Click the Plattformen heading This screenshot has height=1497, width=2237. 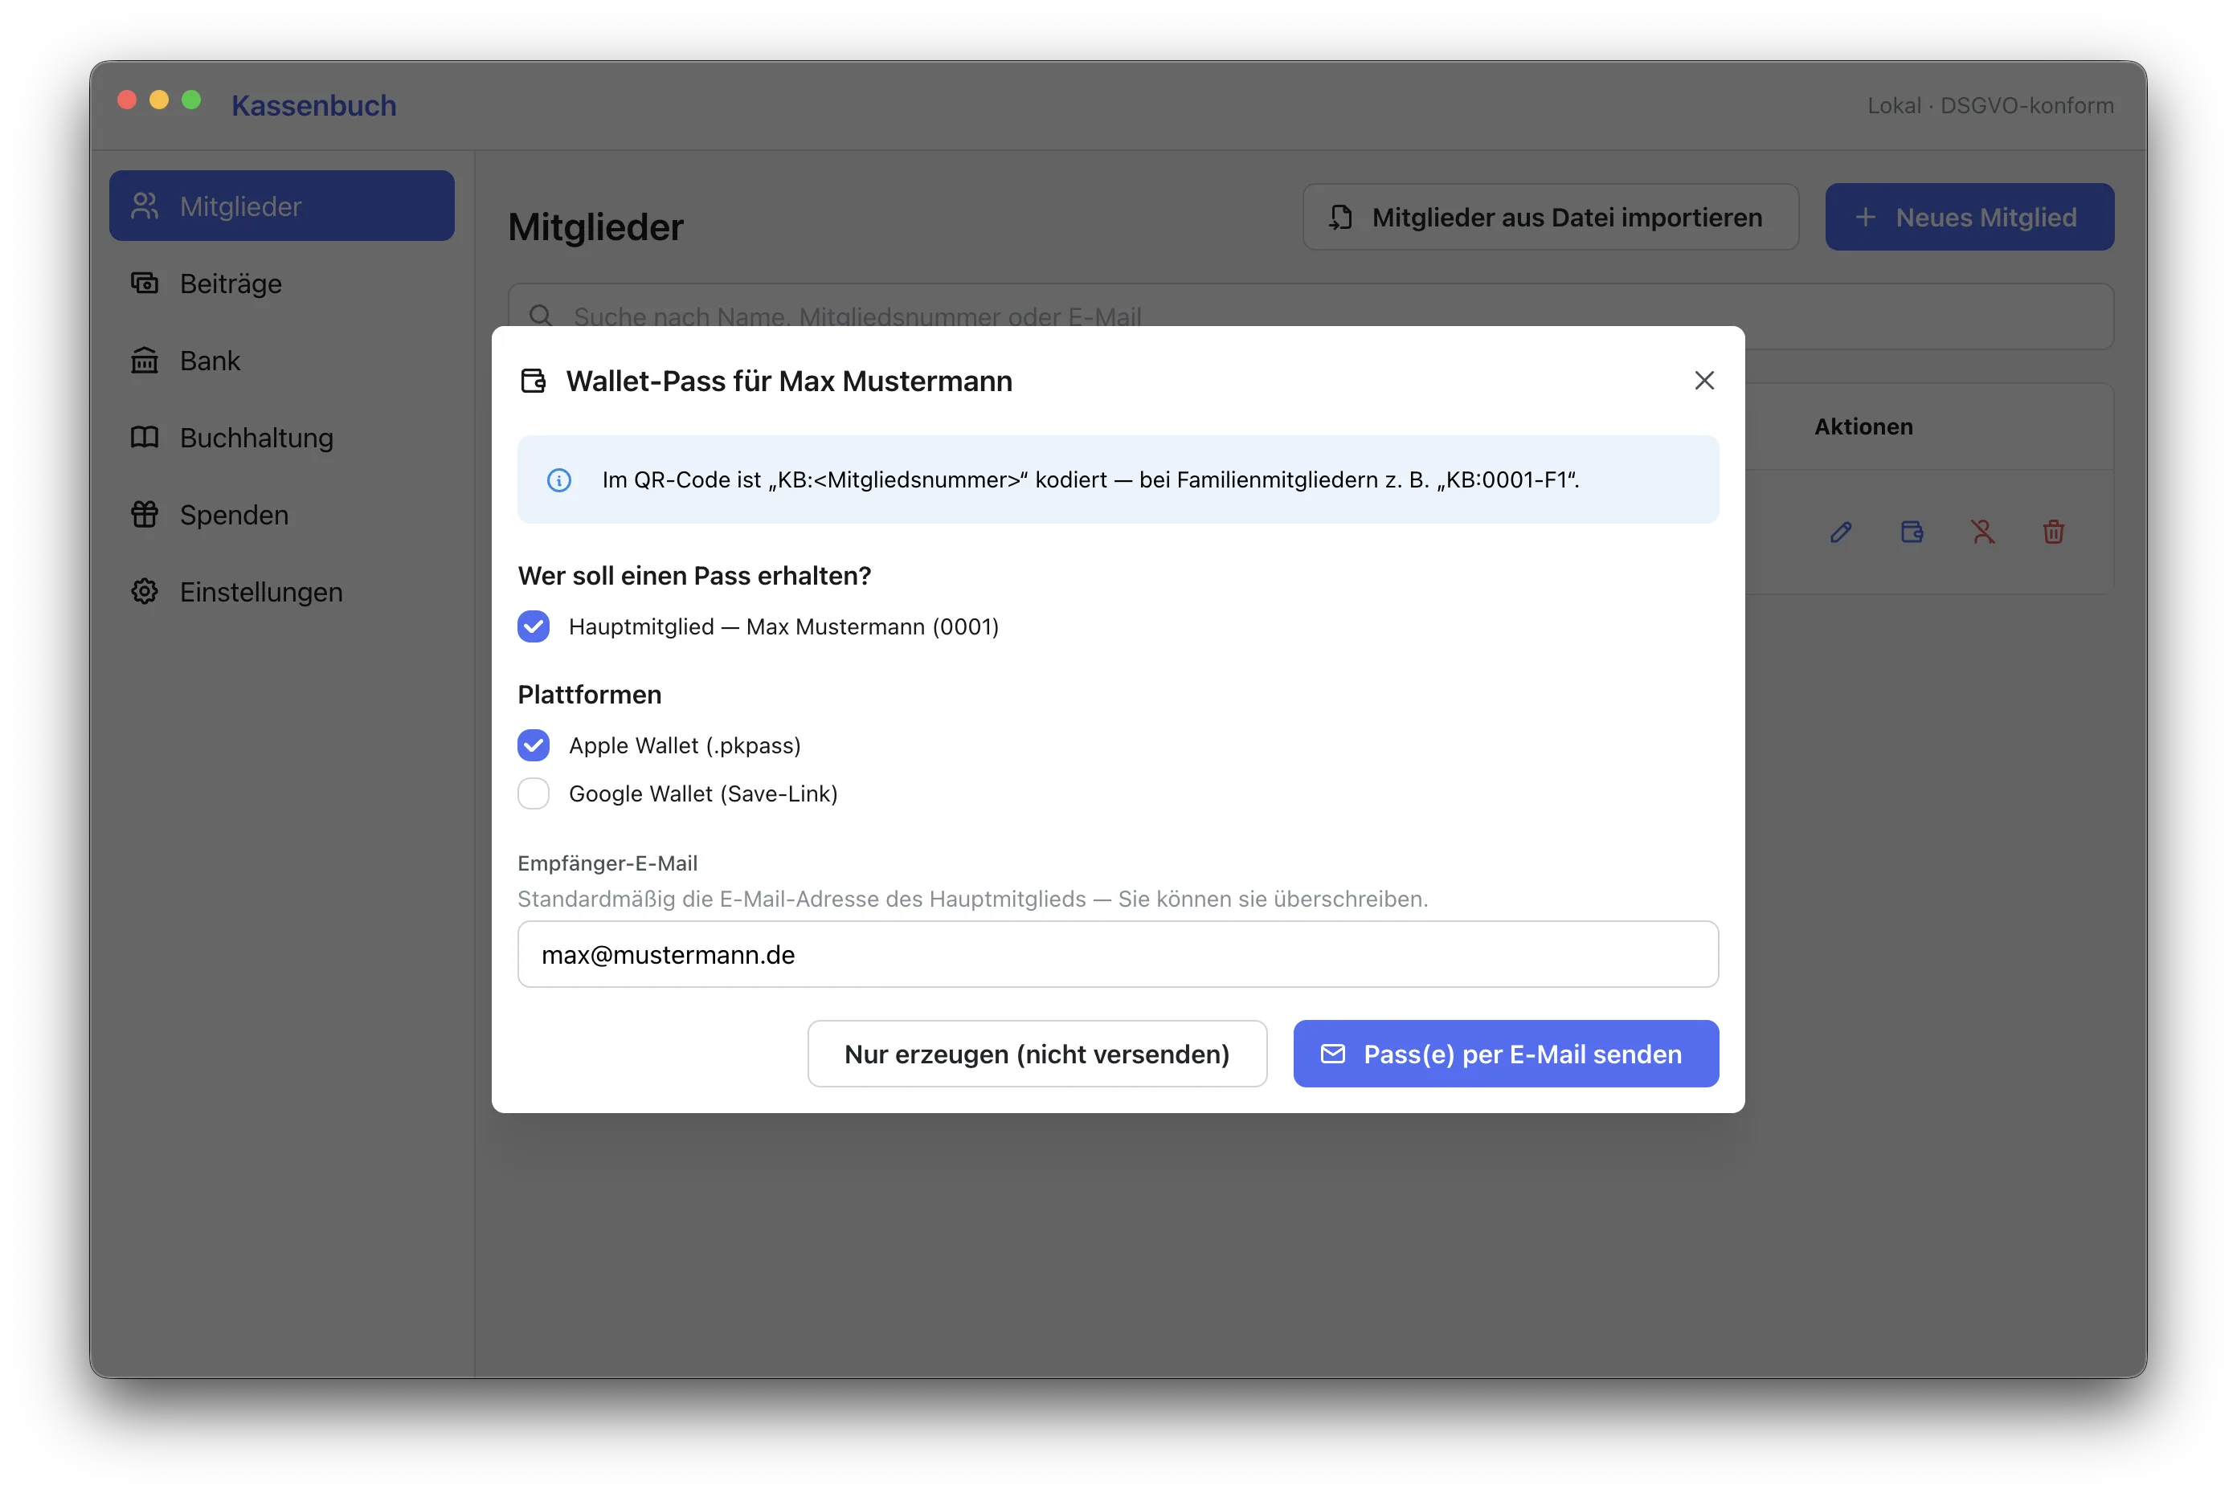coord(589,695)
